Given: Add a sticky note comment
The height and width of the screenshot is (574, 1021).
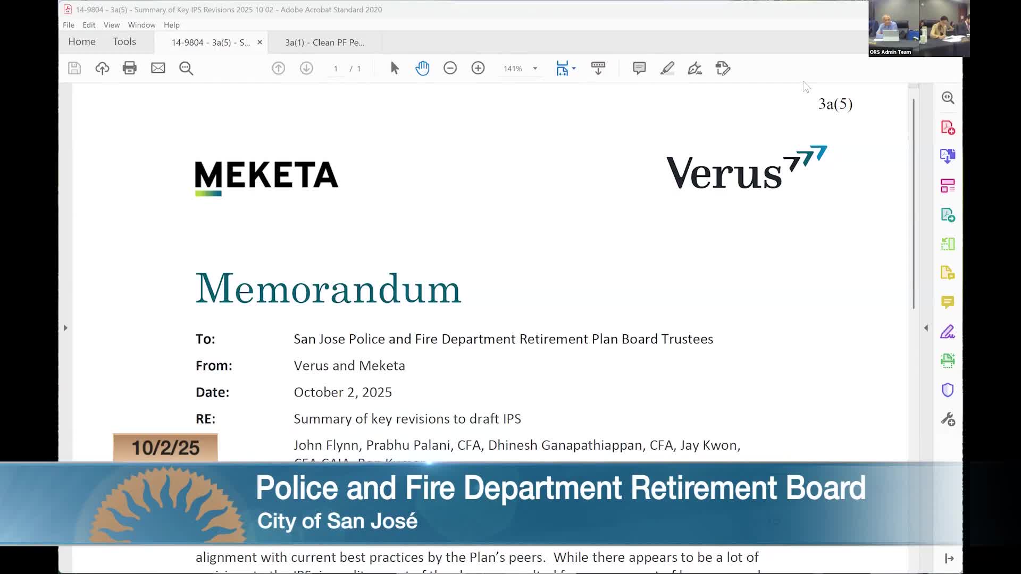Looking at the screenshot, I should point(639,68).
